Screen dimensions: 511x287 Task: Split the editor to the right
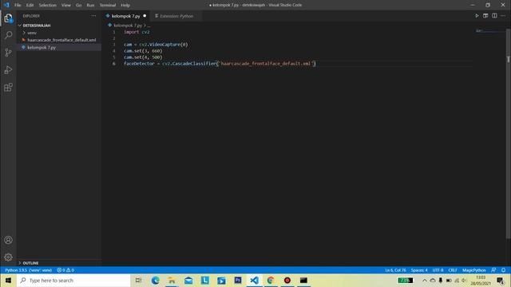[x=494, y=16]
